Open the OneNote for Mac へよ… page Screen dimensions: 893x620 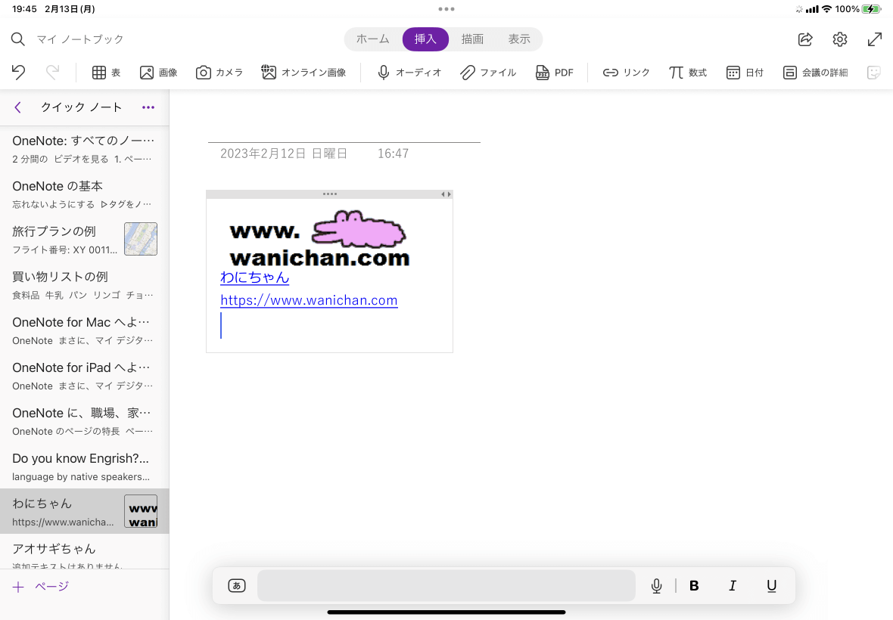84,330
